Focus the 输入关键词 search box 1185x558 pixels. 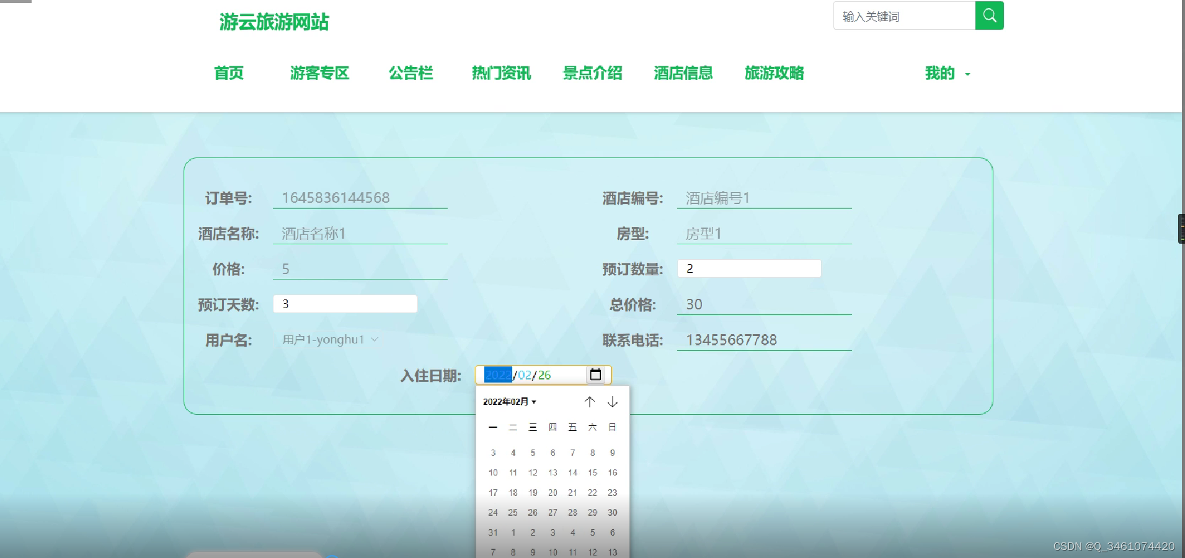[x=905, y=16]
